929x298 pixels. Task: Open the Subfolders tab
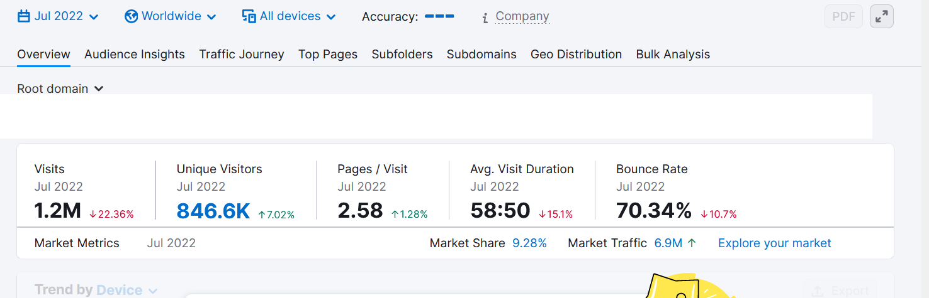click(x=402, y=54)
